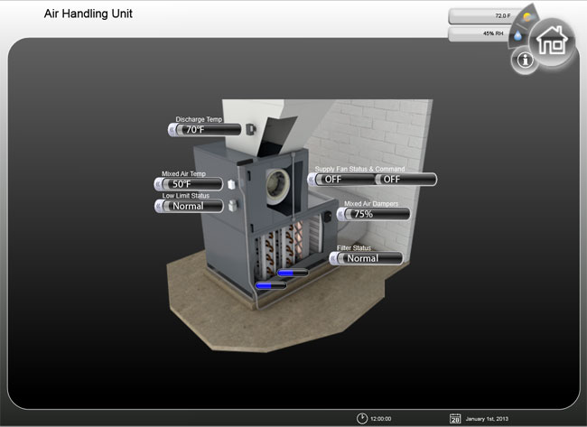Click the upper blue coil valve bar

293,273
